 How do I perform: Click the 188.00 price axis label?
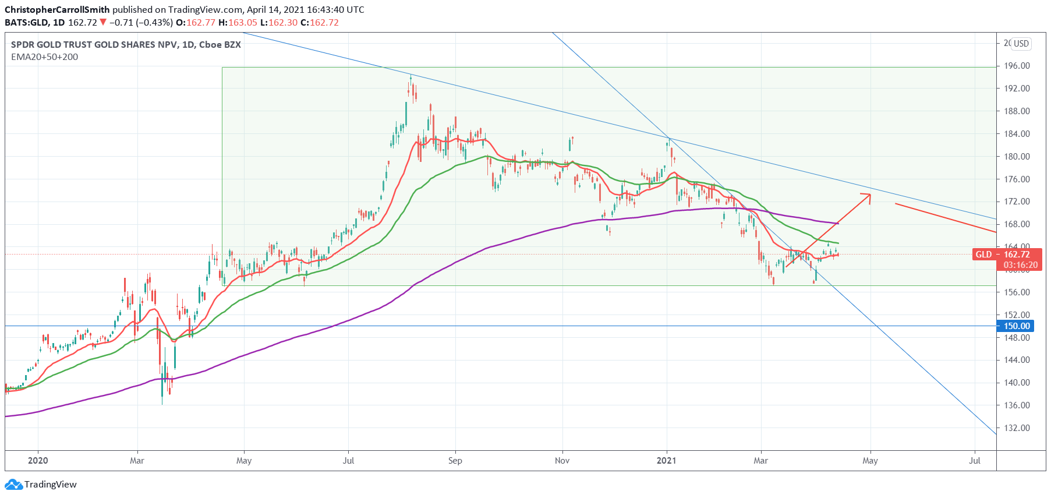(x=1017, y=111)
